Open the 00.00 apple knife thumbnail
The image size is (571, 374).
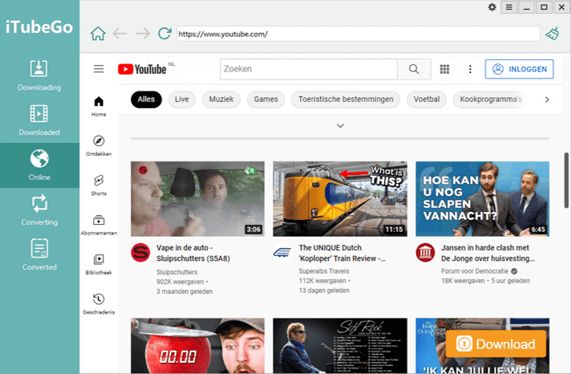(198, 346)
